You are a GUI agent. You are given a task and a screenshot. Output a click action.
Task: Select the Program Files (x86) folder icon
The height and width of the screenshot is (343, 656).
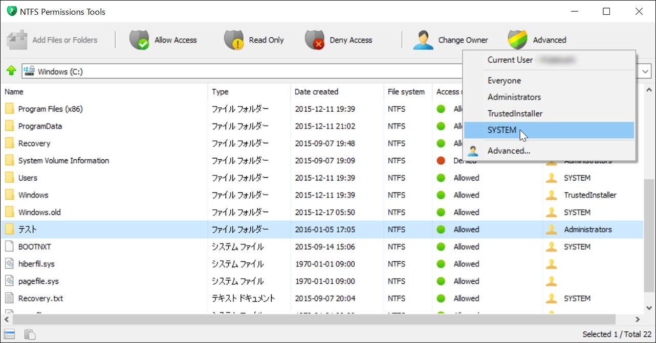tap(9, 109)
